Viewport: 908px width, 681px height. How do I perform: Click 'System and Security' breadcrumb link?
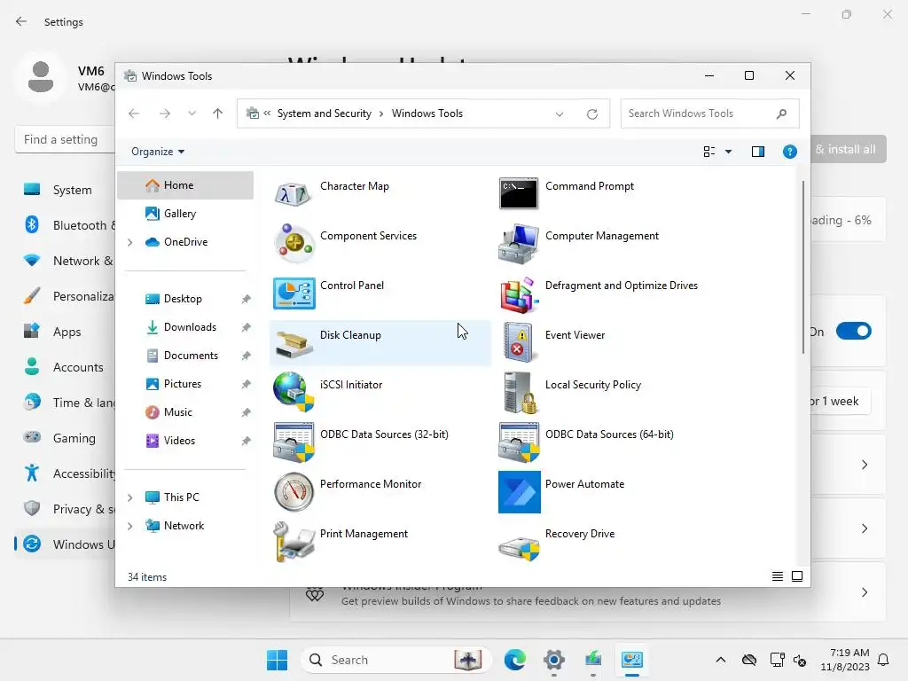coord(325,113)
